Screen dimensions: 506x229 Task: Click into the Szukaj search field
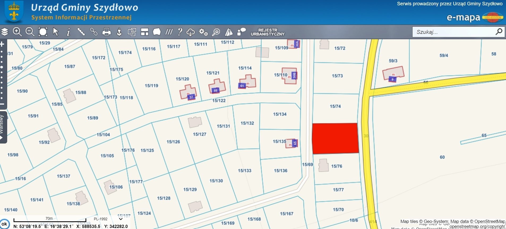pos(454,32)
